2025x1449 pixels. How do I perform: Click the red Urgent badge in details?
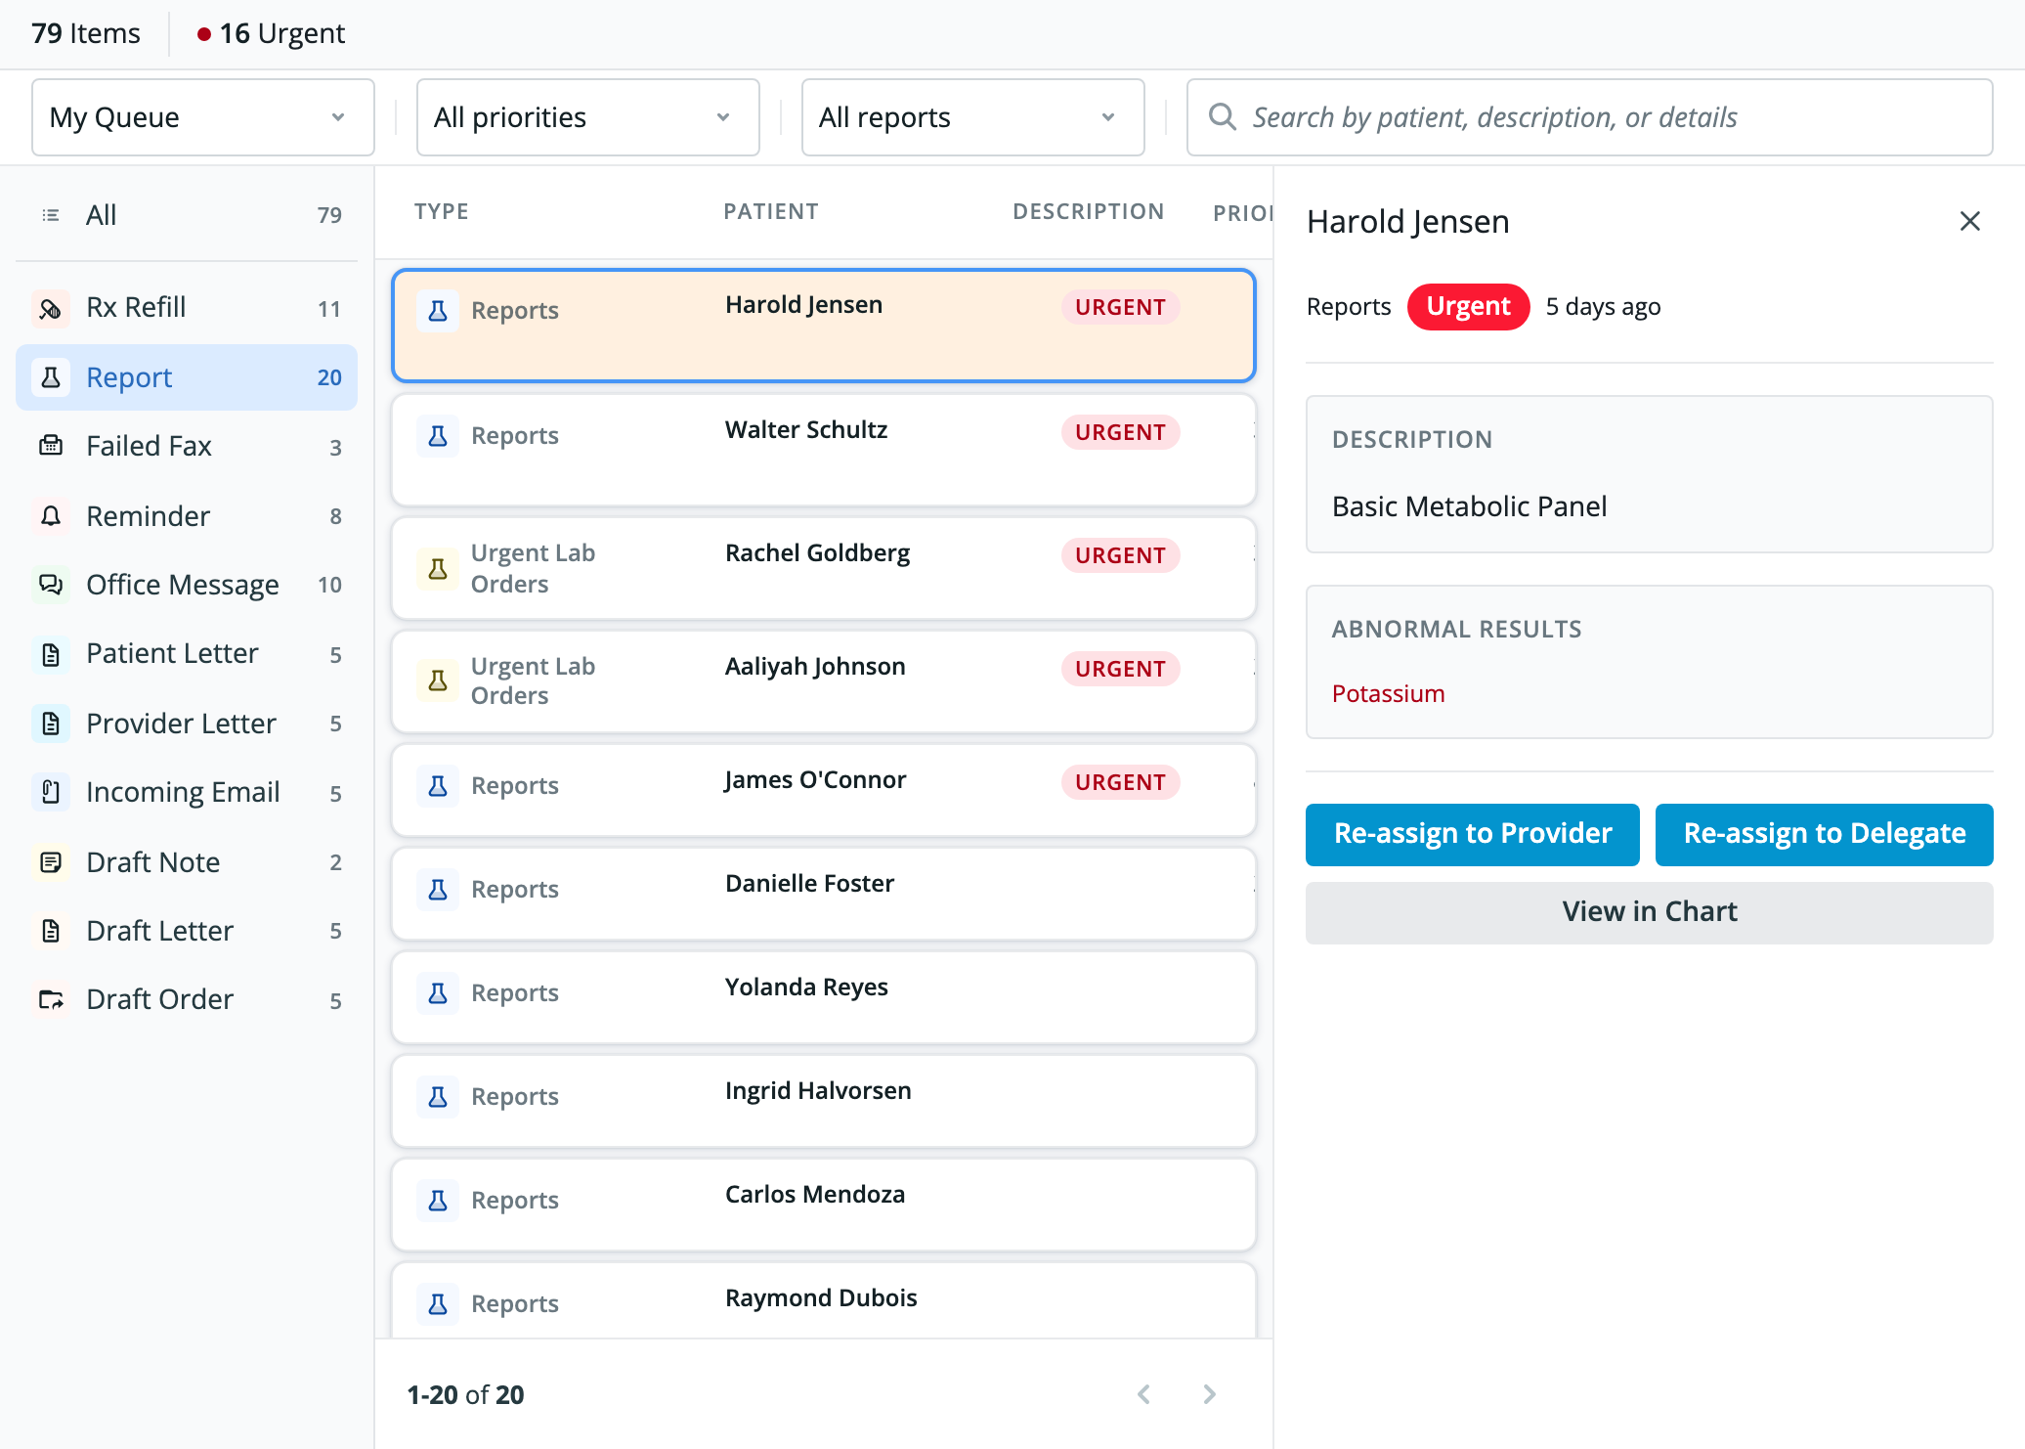1468,307
